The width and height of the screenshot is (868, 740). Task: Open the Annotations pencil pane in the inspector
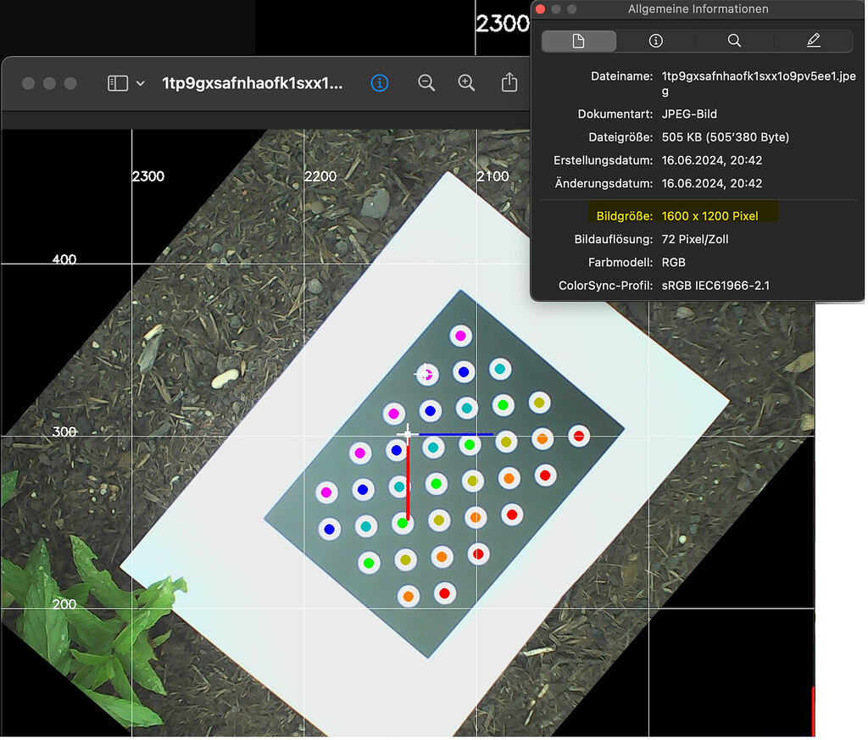pyautogui.click(x=812, y=40)
